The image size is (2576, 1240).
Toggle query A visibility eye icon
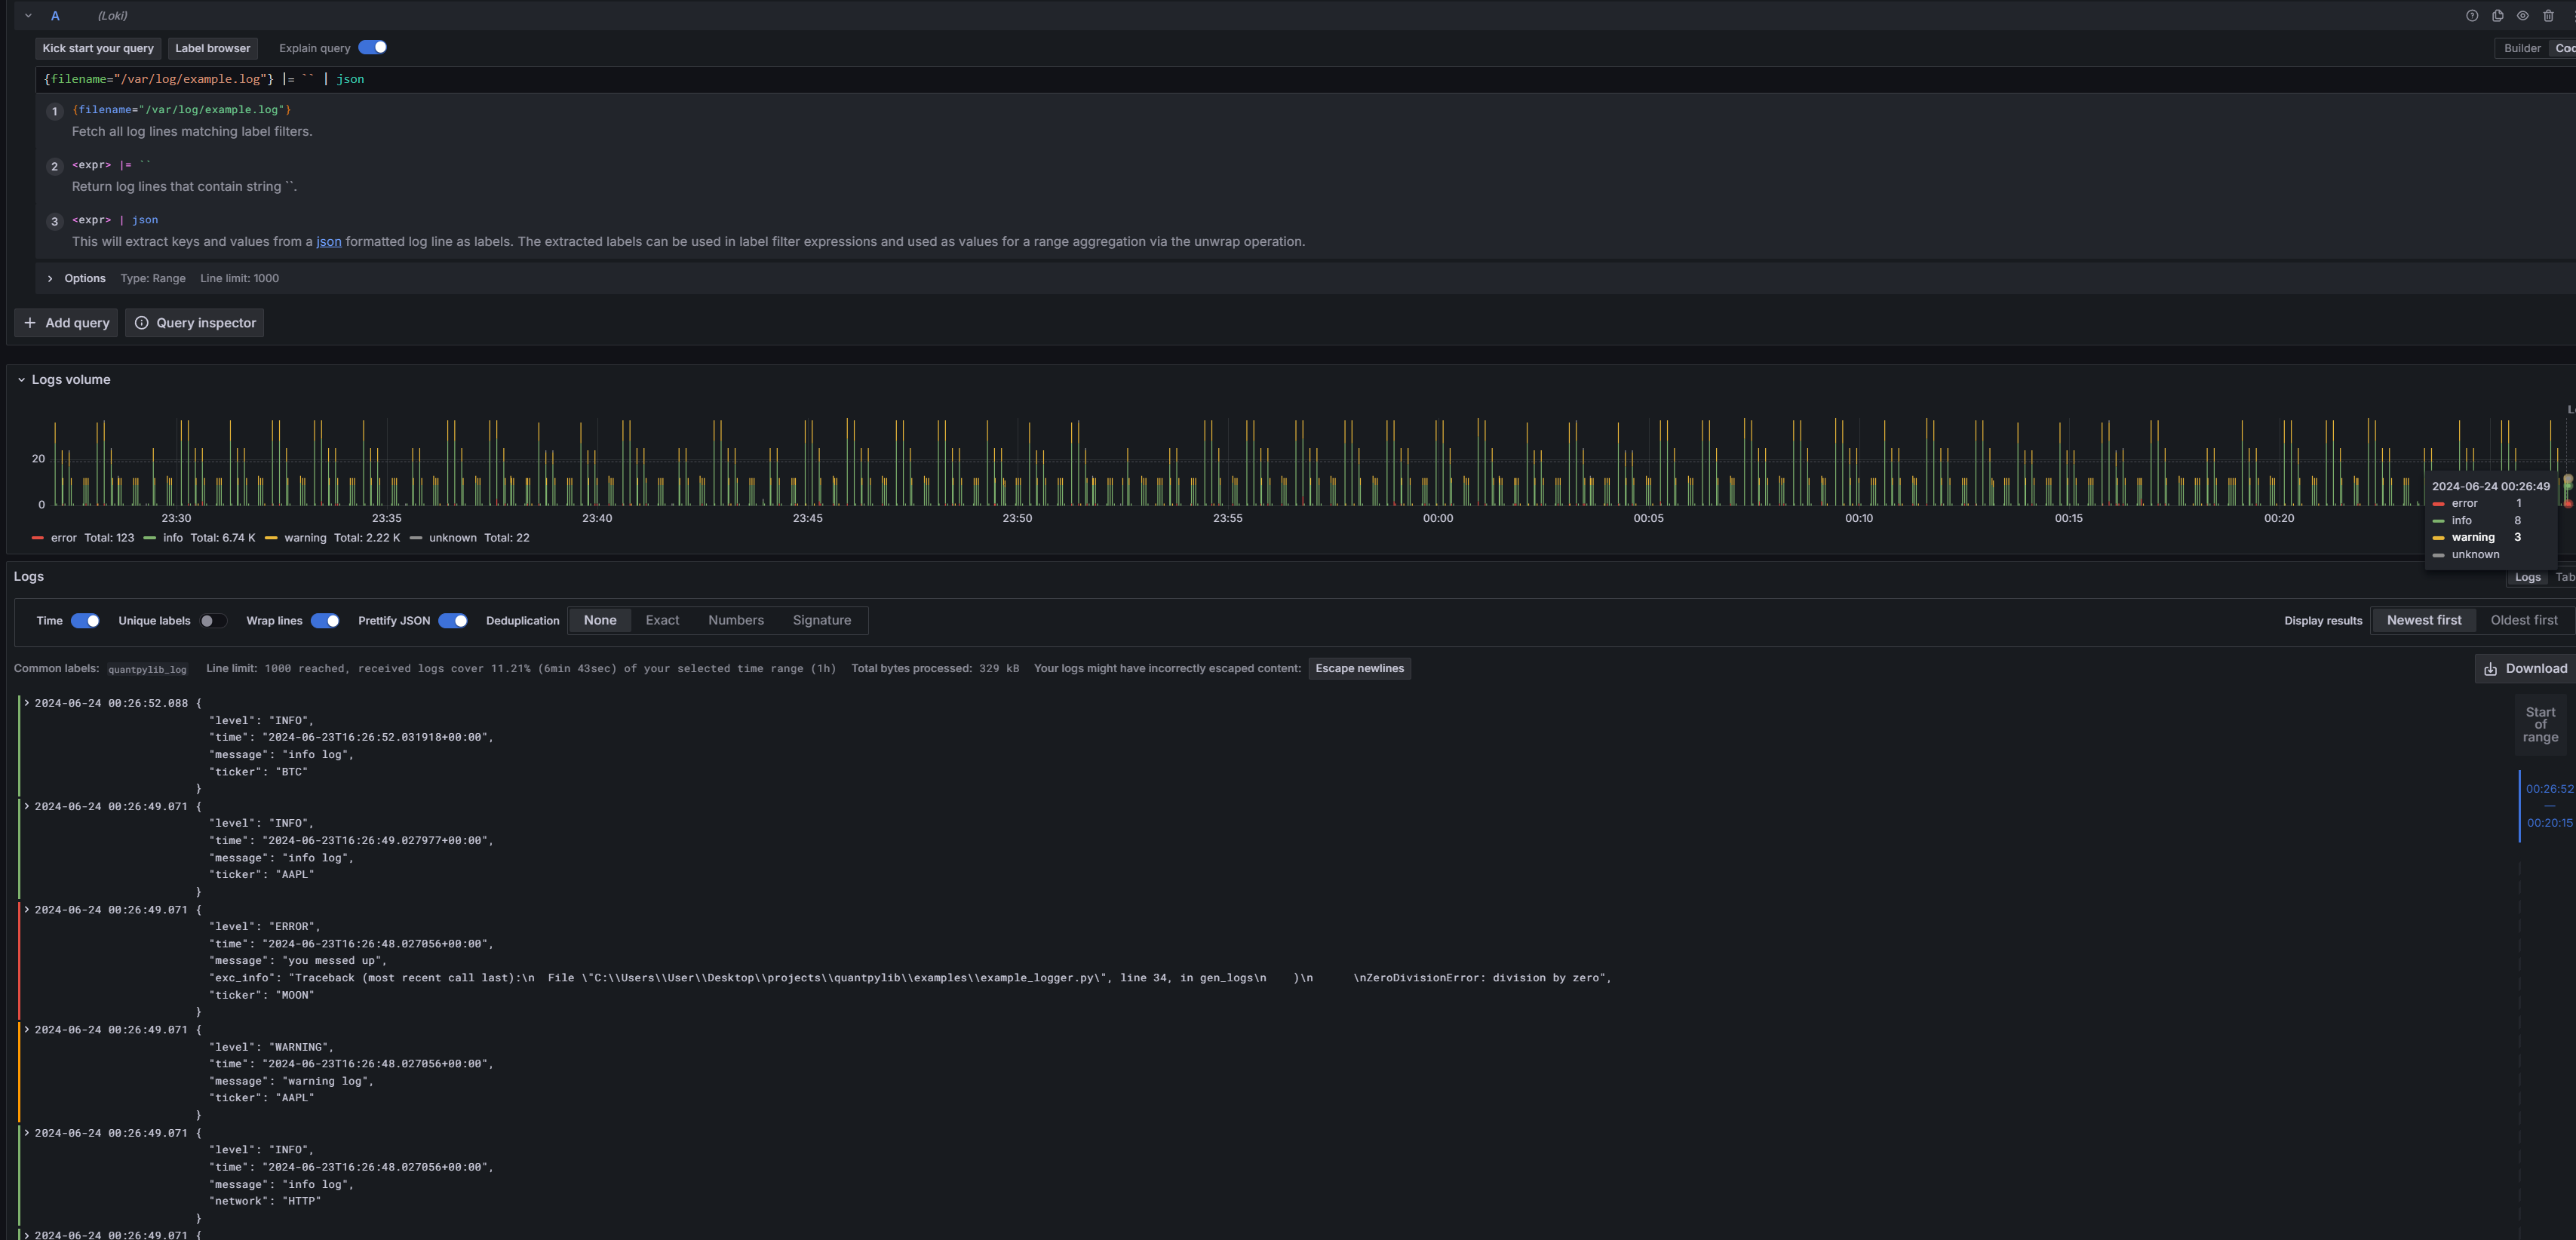(2523, 16)
